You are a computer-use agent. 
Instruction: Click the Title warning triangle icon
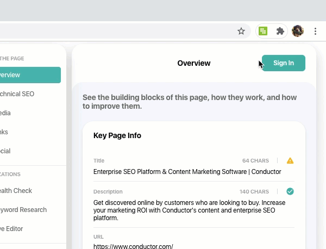[x=290, y=160]
